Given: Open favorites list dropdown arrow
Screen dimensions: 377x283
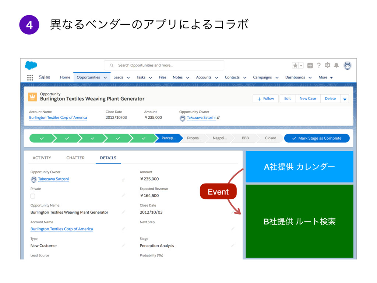Looking at the screenshot, I should tap(301, 66).
